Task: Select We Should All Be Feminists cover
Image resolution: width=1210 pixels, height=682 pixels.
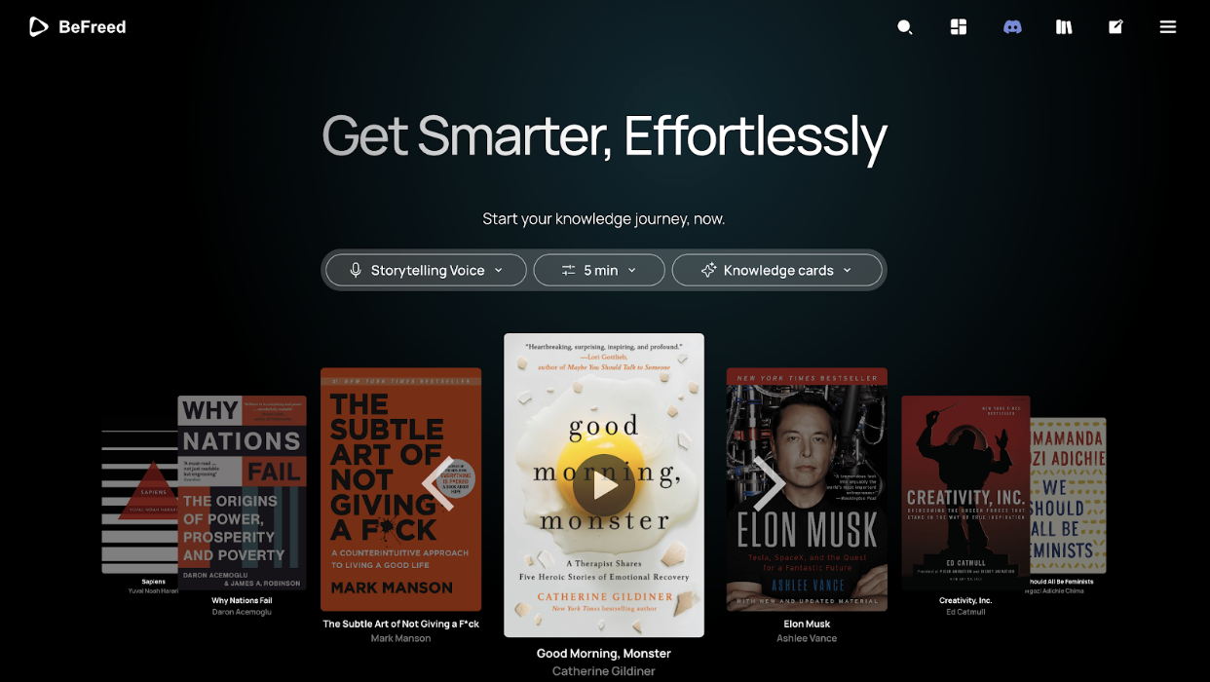Action: pyautogui.click(x=1069, y=495)
